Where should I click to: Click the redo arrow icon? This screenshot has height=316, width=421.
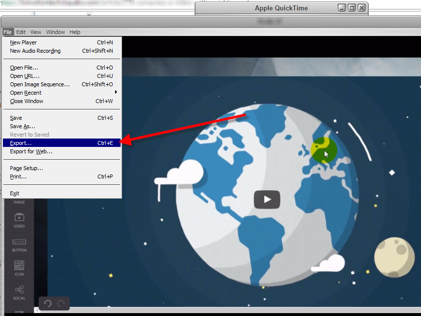click(61, 304)
